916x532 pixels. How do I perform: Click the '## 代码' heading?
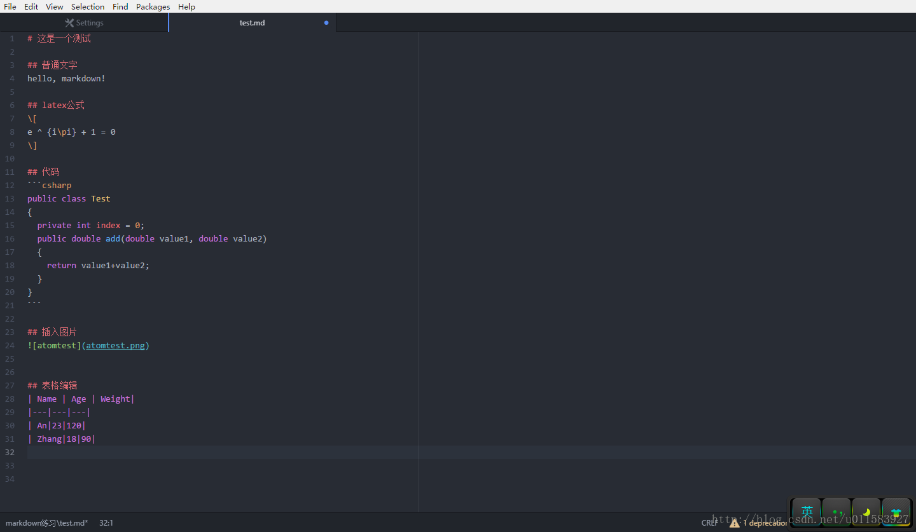(43, 172)
